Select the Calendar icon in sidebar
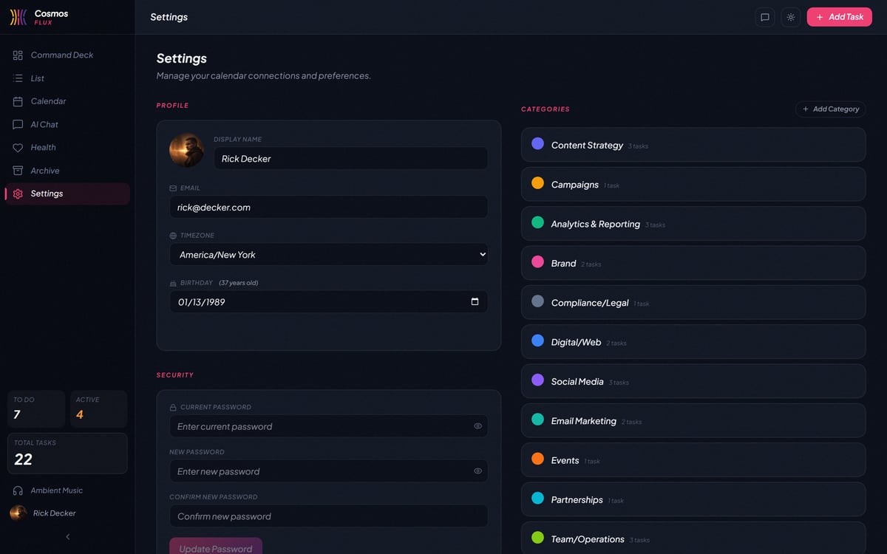The image size is (887, 554). [18, 101]
